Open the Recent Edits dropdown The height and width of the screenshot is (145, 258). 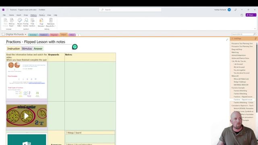pos(20,23)
